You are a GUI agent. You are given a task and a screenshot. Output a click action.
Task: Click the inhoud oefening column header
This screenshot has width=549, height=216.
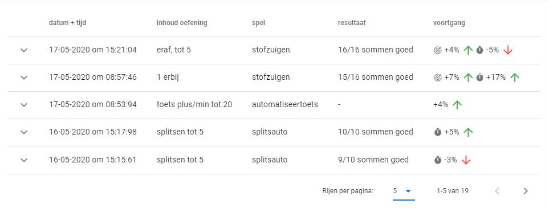point(182,23)
